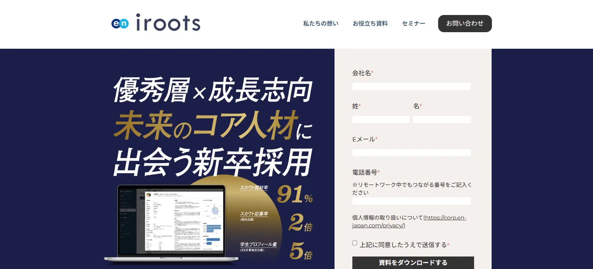
Task: Click the 2倍 statistic
Action: click(x=300, y=223)
